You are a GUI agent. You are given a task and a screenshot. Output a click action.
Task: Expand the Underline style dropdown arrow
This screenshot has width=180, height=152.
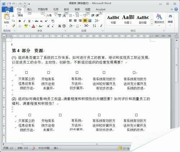coord(33,21)
